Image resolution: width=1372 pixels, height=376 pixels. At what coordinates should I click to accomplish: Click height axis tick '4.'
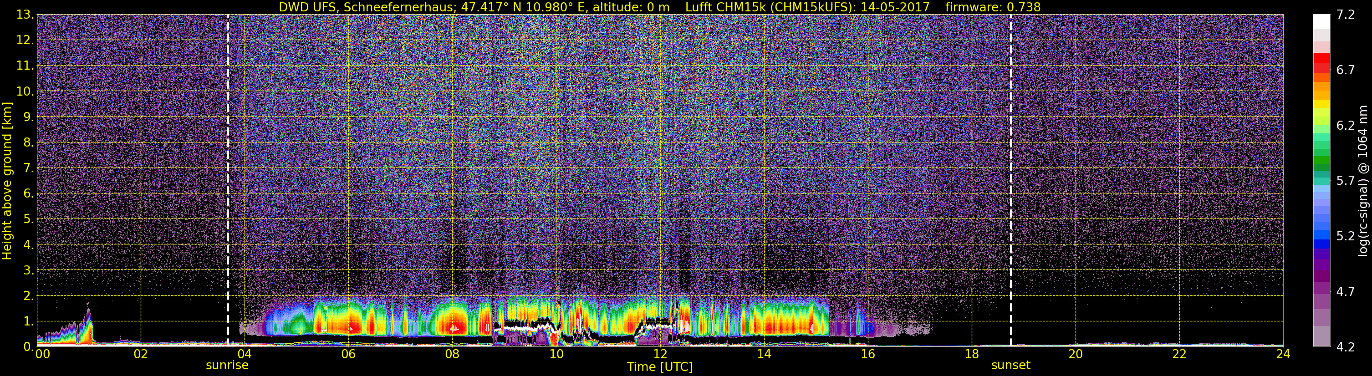point(29,245)
